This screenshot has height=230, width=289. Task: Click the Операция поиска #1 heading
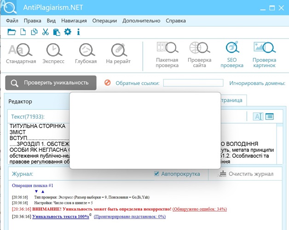click(x=32, y=185)
